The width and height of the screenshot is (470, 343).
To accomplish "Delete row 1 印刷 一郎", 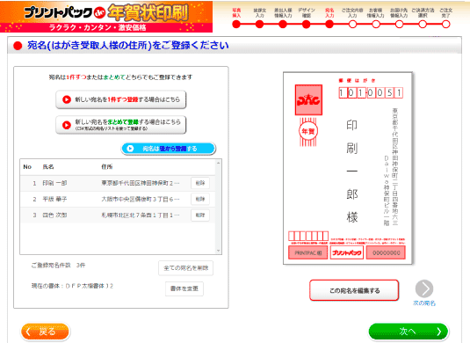I will coord(200,183).
